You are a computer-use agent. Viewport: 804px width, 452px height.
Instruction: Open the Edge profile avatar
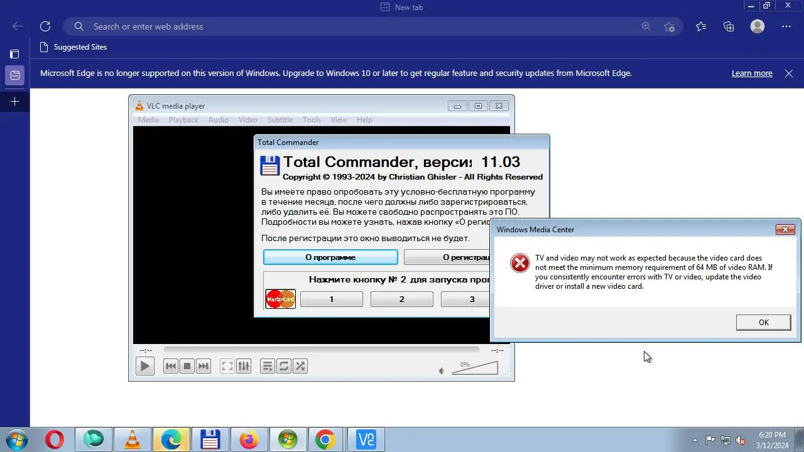pos(758,26)
